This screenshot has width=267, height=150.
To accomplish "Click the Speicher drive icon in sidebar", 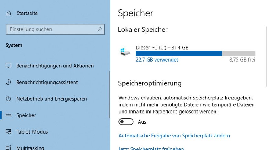I will (x=8, y=115).
